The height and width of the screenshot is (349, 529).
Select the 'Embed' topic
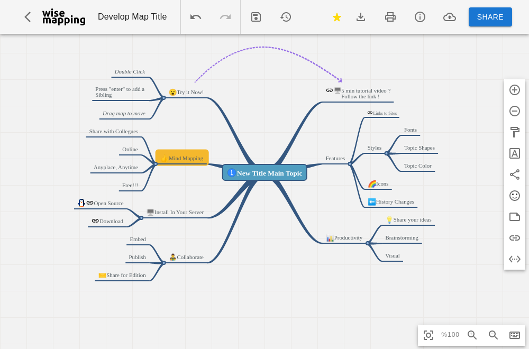pos(138,240)
